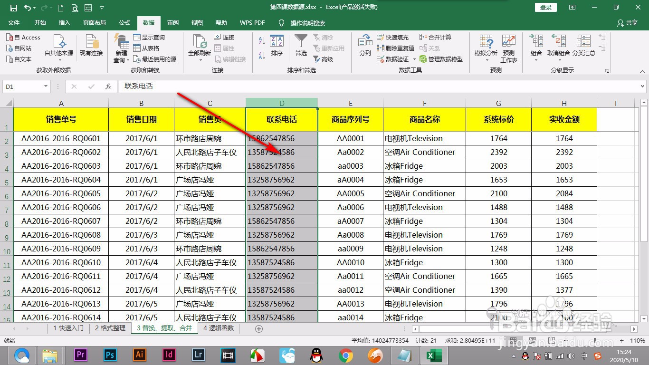The image size is (649, 365).
Task: Open the Connections dialog (连接)
Action: tap(224, 37)
